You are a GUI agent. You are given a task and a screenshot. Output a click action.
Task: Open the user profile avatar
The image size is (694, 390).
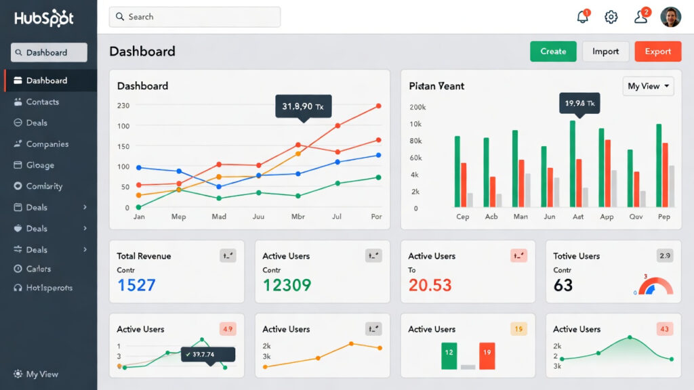coord(670,17)
